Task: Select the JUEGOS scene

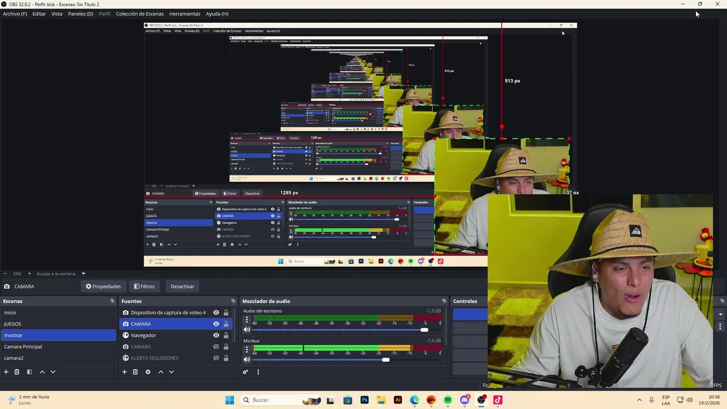Action: (x=58, y=324)
